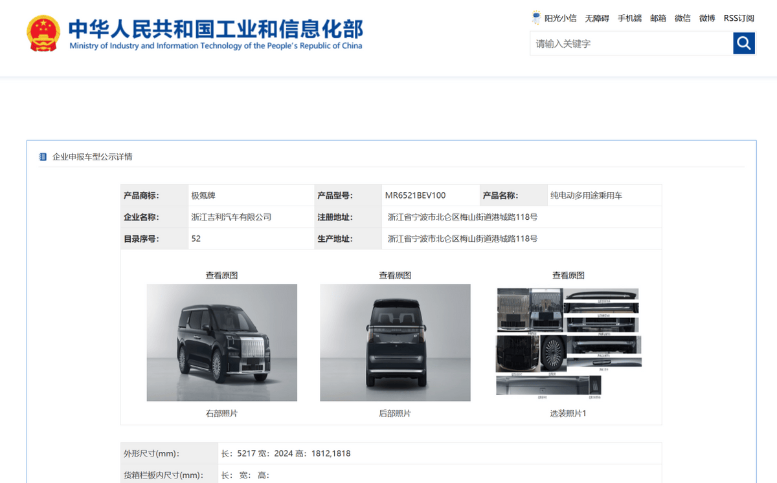Image resolution: width=777 pixels, height=483 pixels.
Task: Select the model number MR6521BEV100
Action: click(415, 195)
